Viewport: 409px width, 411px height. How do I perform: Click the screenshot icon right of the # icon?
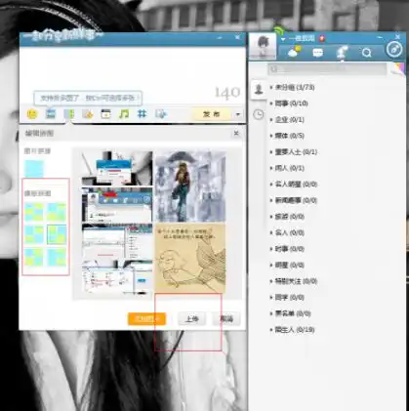click(161, 114)
